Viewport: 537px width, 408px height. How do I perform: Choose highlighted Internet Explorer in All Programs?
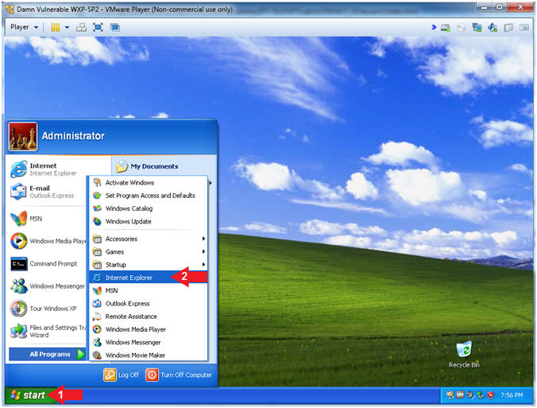tap(149, 278)
